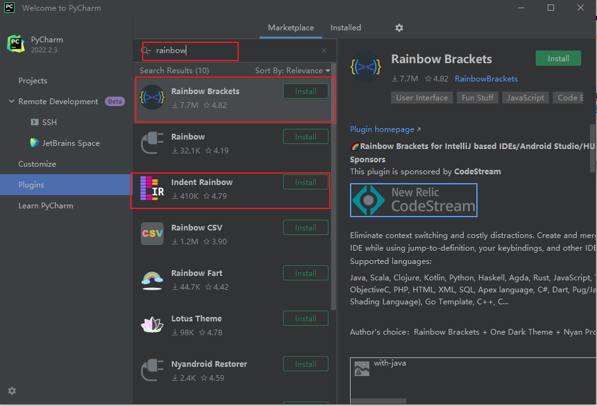Select the Rainbow CSV plugin icon
Viewport: 597px width, 406px height.
[x=152, y=234]
